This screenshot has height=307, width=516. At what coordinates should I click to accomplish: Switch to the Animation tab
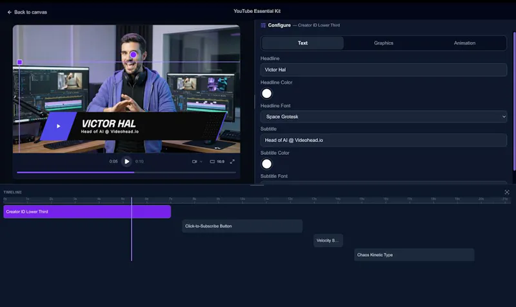464,43
